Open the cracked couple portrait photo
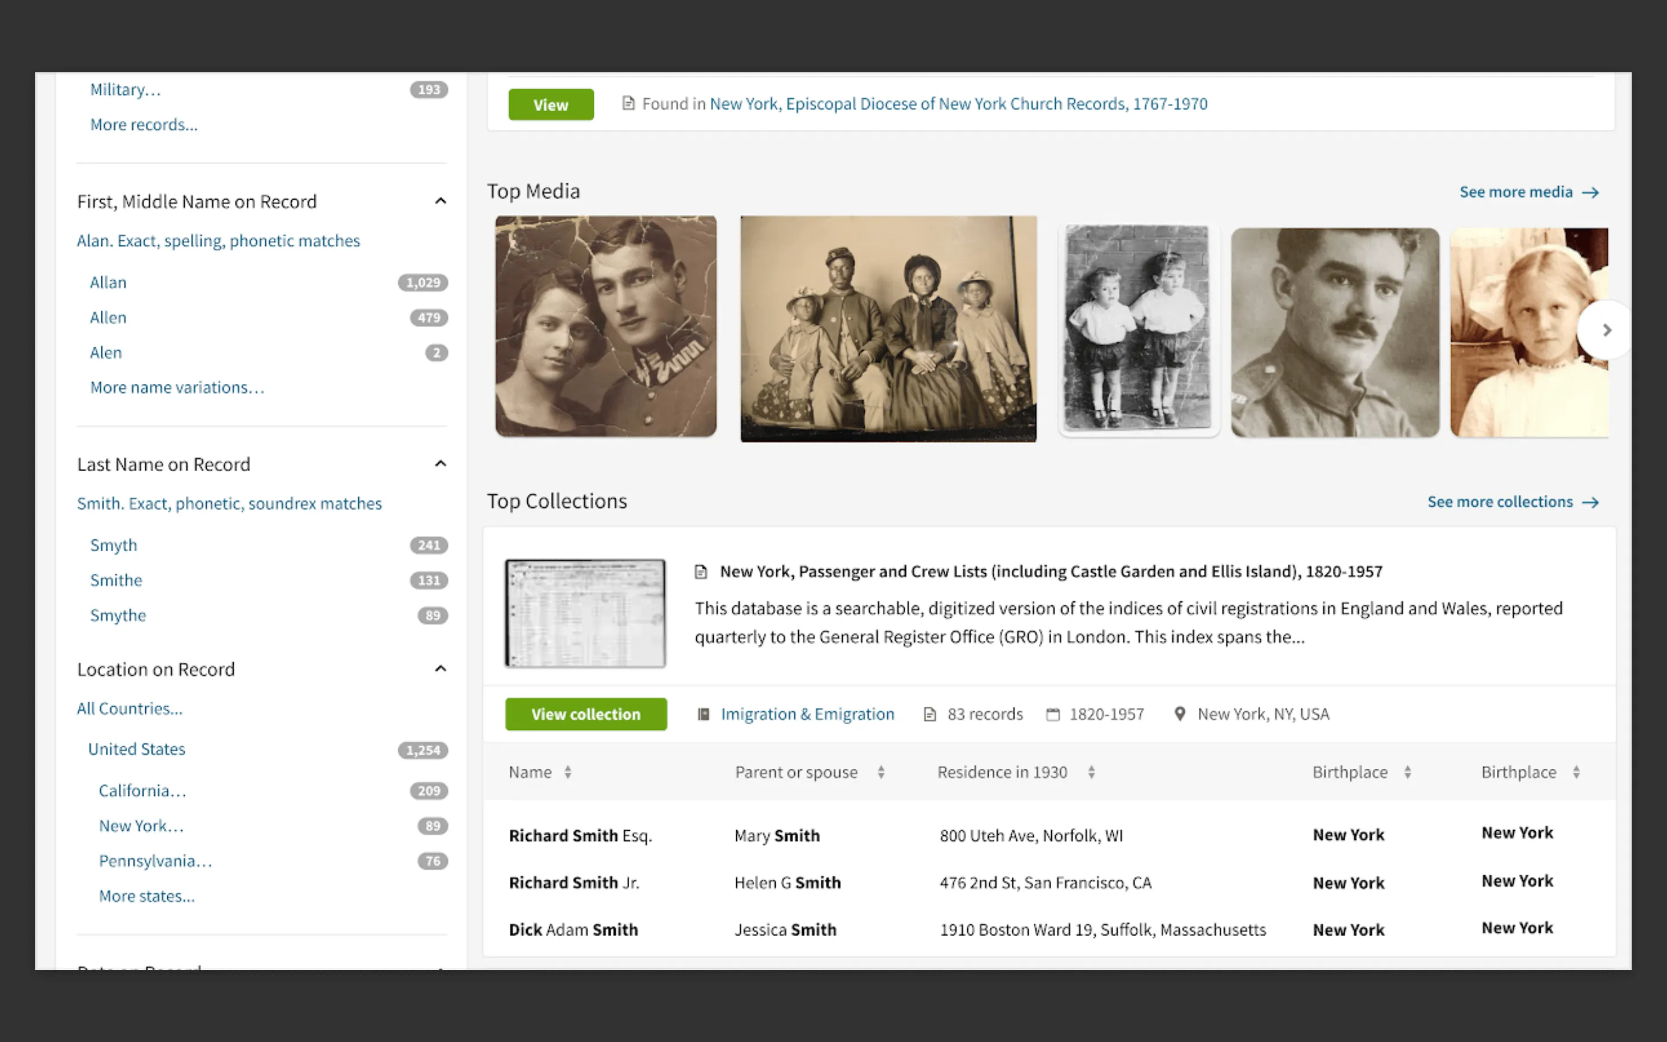The height and width of the screenshot is (1042, 1667). tap(605, 326)
